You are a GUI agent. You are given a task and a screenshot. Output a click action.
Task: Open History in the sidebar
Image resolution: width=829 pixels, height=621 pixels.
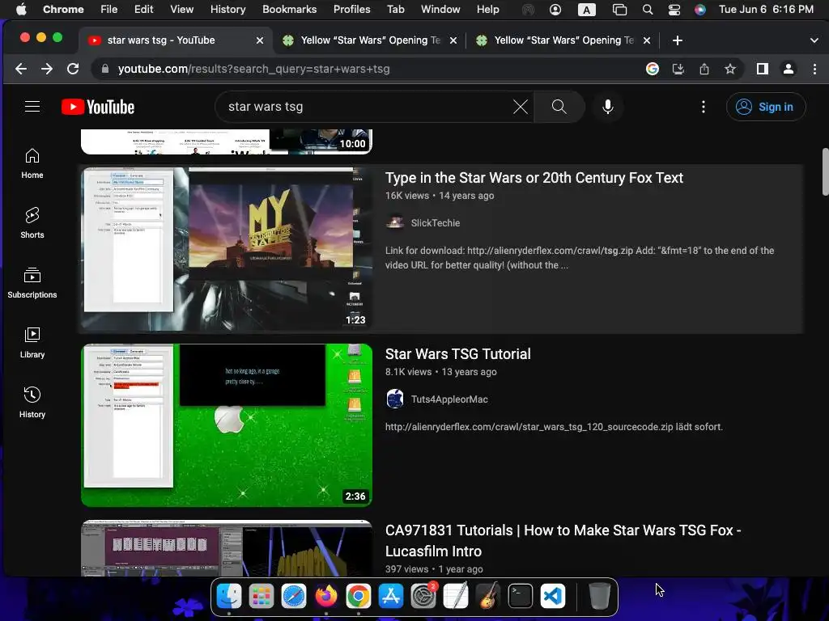[32, 403]
